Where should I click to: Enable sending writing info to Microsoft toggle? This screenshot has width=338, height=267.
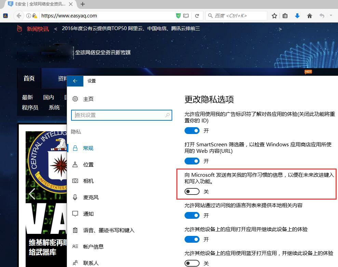pos(192,191)
